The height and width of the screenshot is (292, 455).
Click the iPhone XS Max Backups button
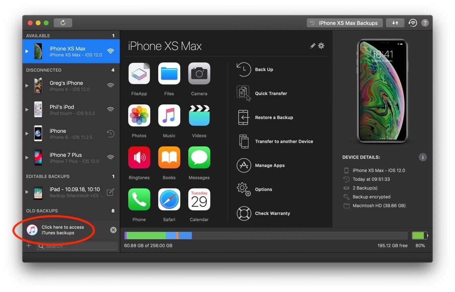[344, 23]
